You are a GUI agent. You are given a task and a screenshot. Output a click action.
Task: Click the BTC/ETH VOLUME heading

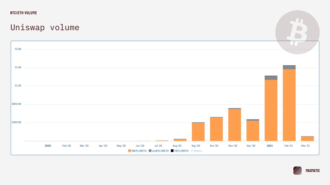click(x=23, y=13)
